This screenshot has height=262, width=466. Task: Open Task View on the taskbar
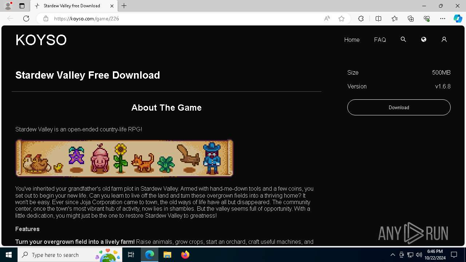(131, 255)
